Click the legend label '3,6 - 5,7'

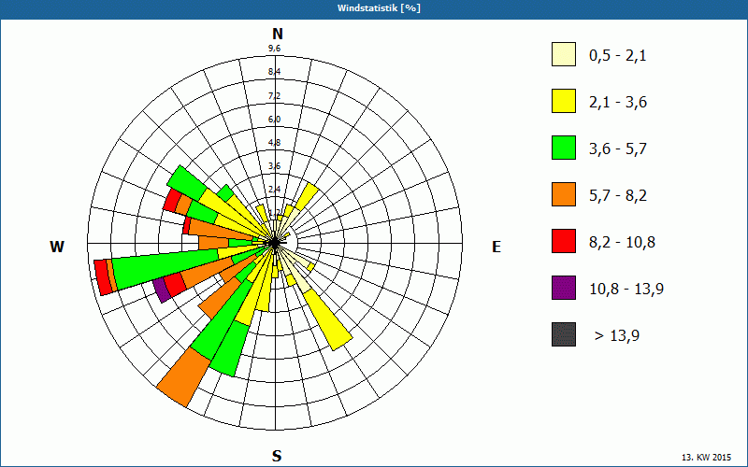coord(618,149)
